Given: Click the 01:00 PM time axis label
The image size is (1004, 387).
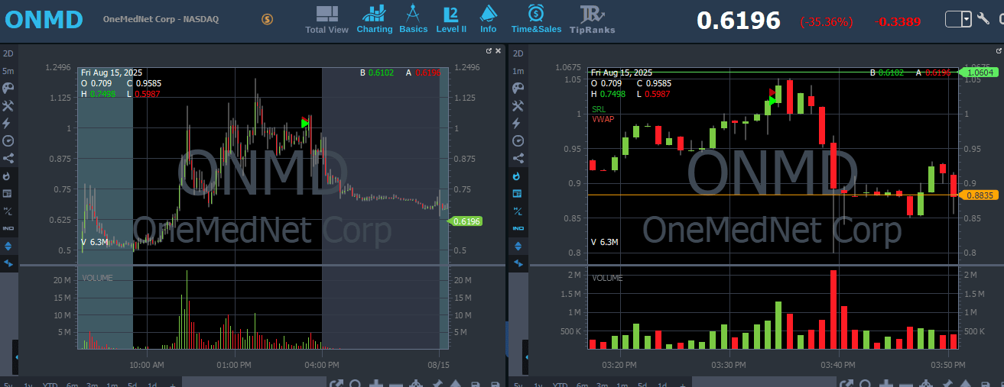Looking at the screenshot, I should pyautogui.click(x=234, y=364).
